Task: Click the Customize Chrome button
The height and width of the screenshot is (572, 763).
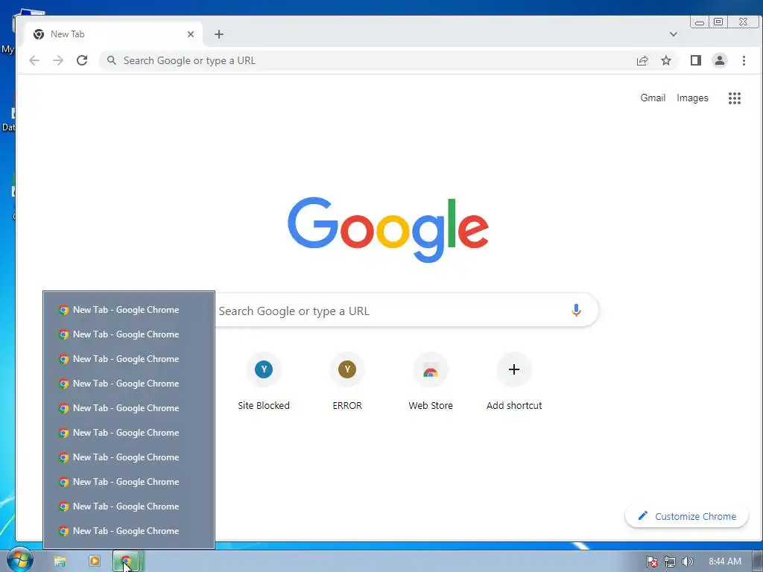Action: click(x=686, y=516)
